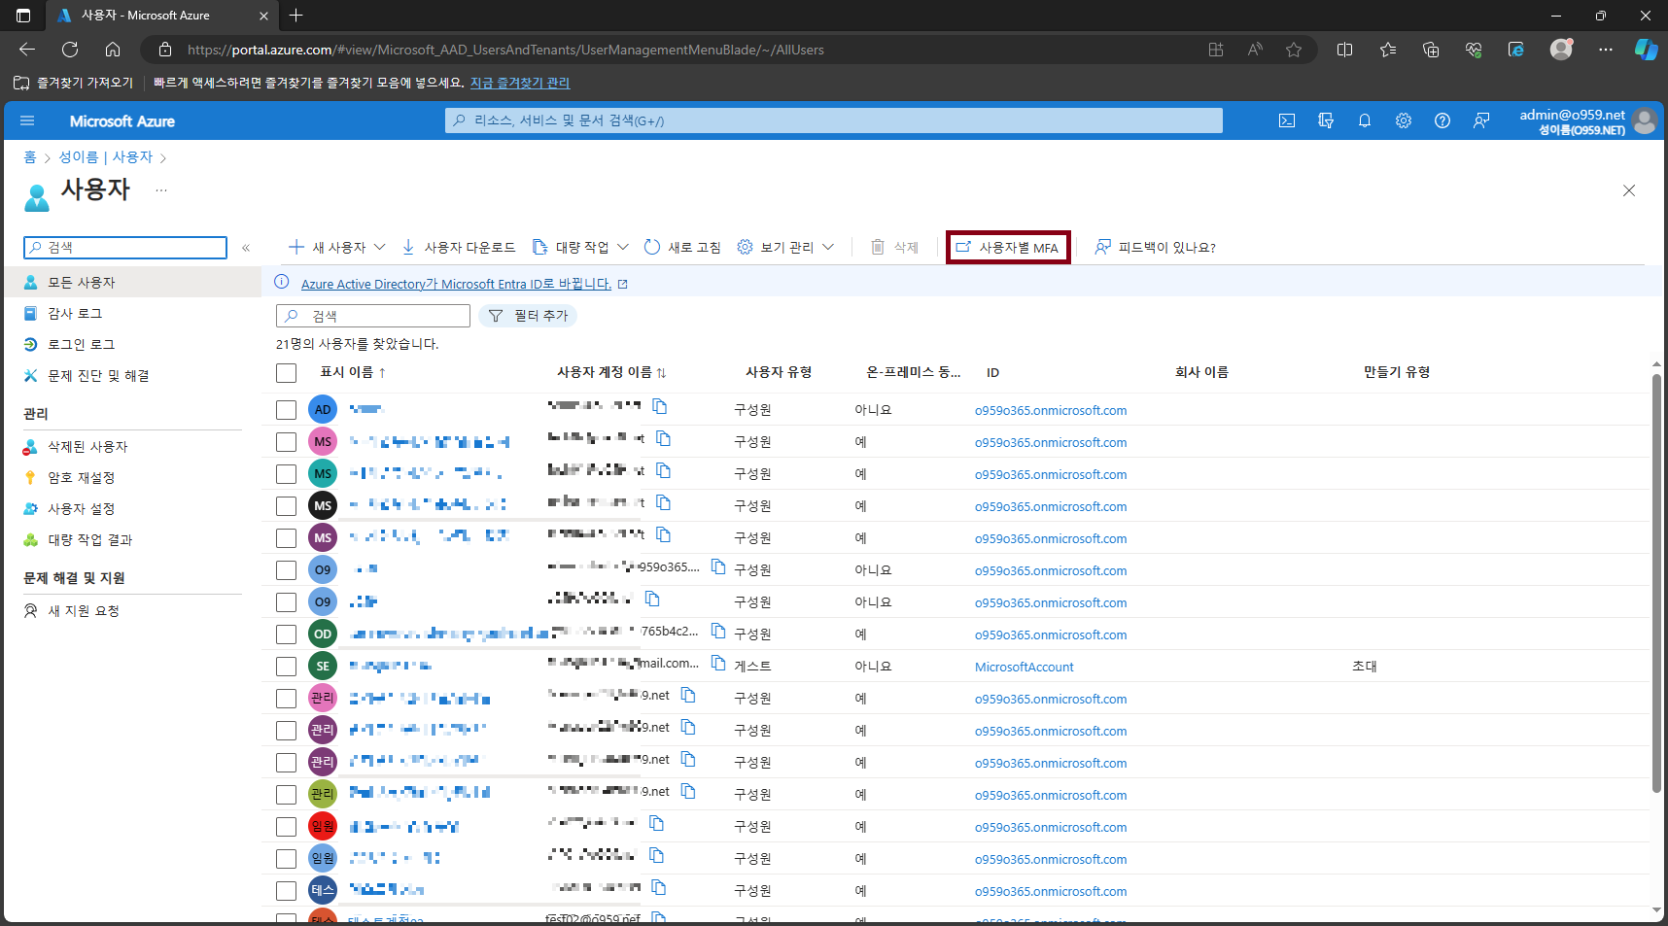Expand the 보기 관리 dropdown

(x=828, y=248)
